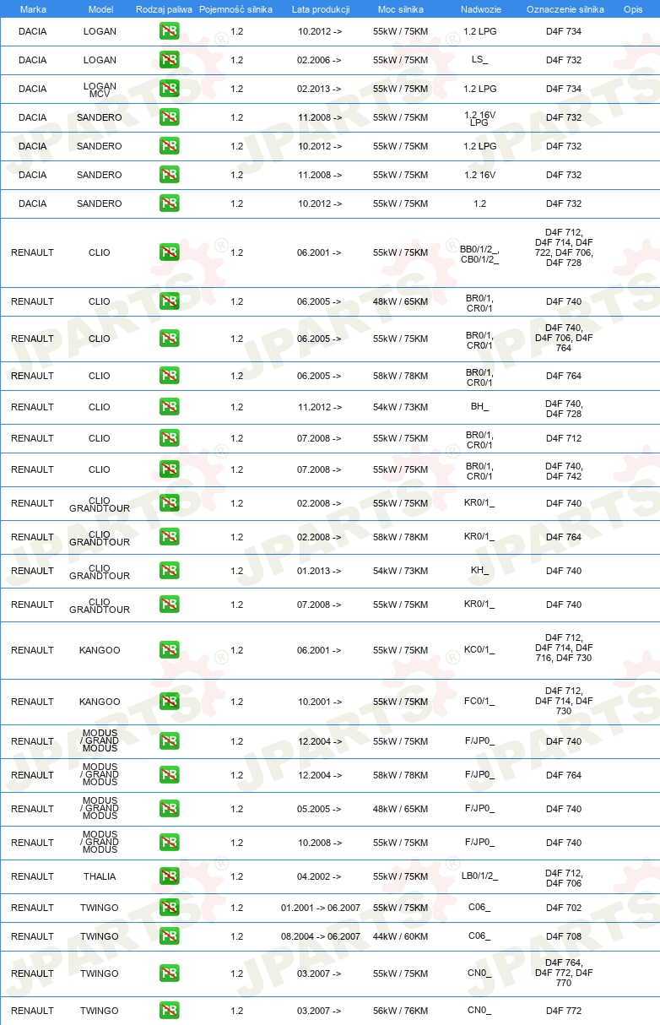The width and height of the screenshot is (660, 1025).
Task: Click engine codes D4F 712, D4F 706
Action: pos(564,878)
